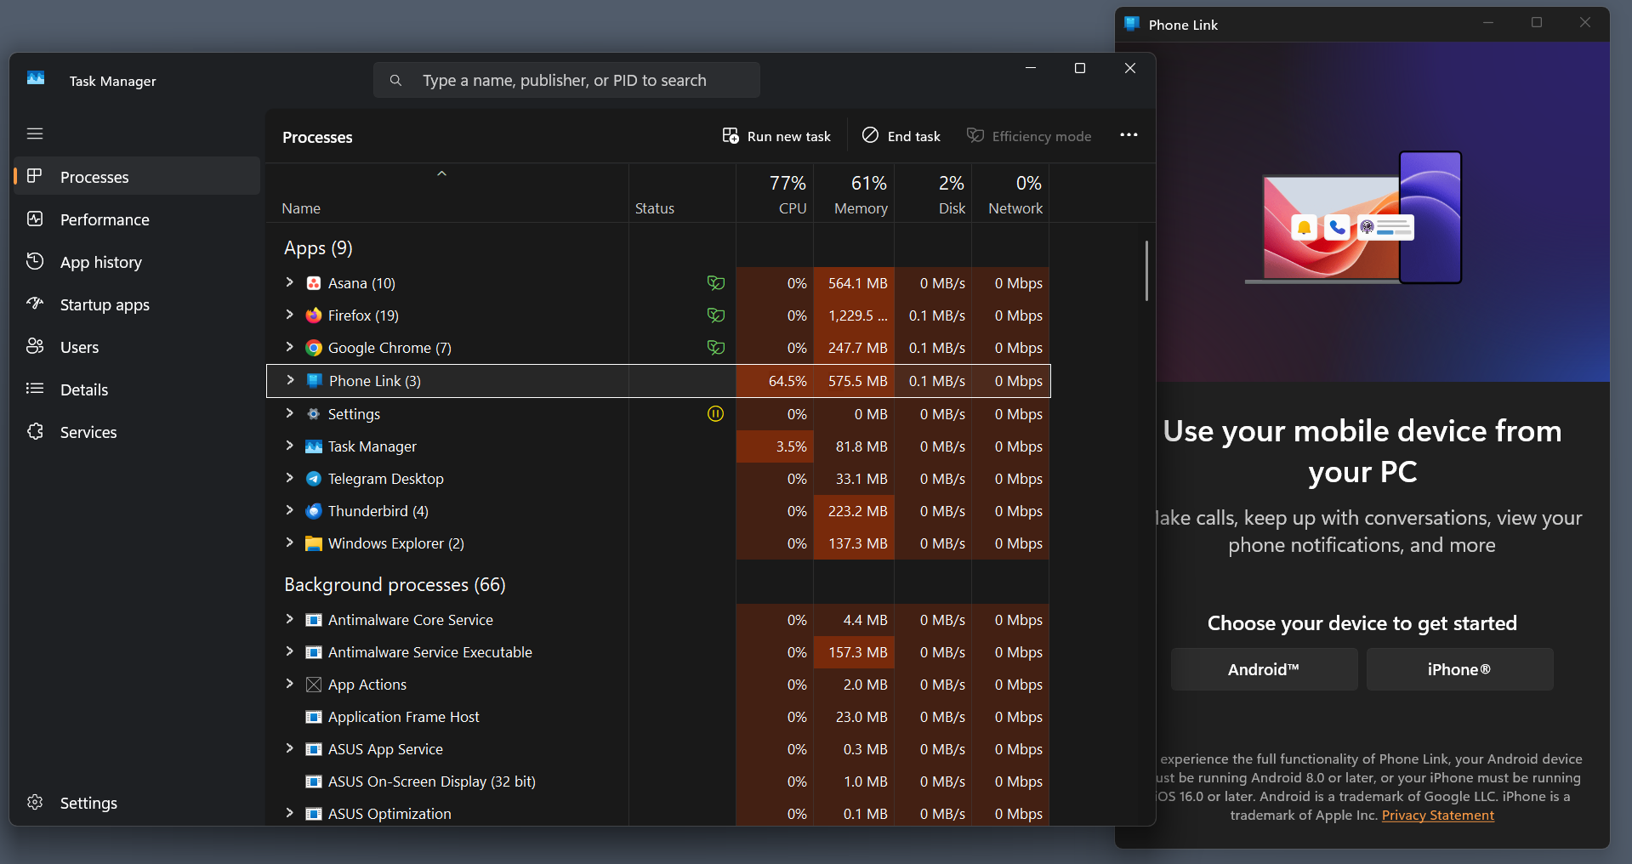The height and width of the screenshot is (864, 1632).
Task: Click the process list vertical scrollbar
Action: pos(1146,272)
